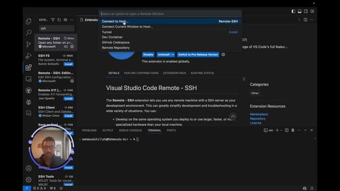Open Source Control view
The image size is (340, 191).
pos(29,44)
